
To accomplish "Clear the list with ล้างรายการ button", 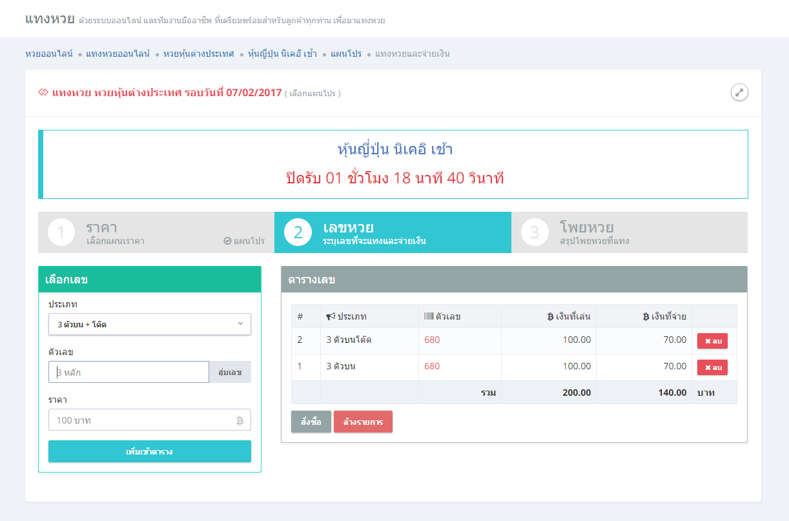I will (x=363, y=422).
